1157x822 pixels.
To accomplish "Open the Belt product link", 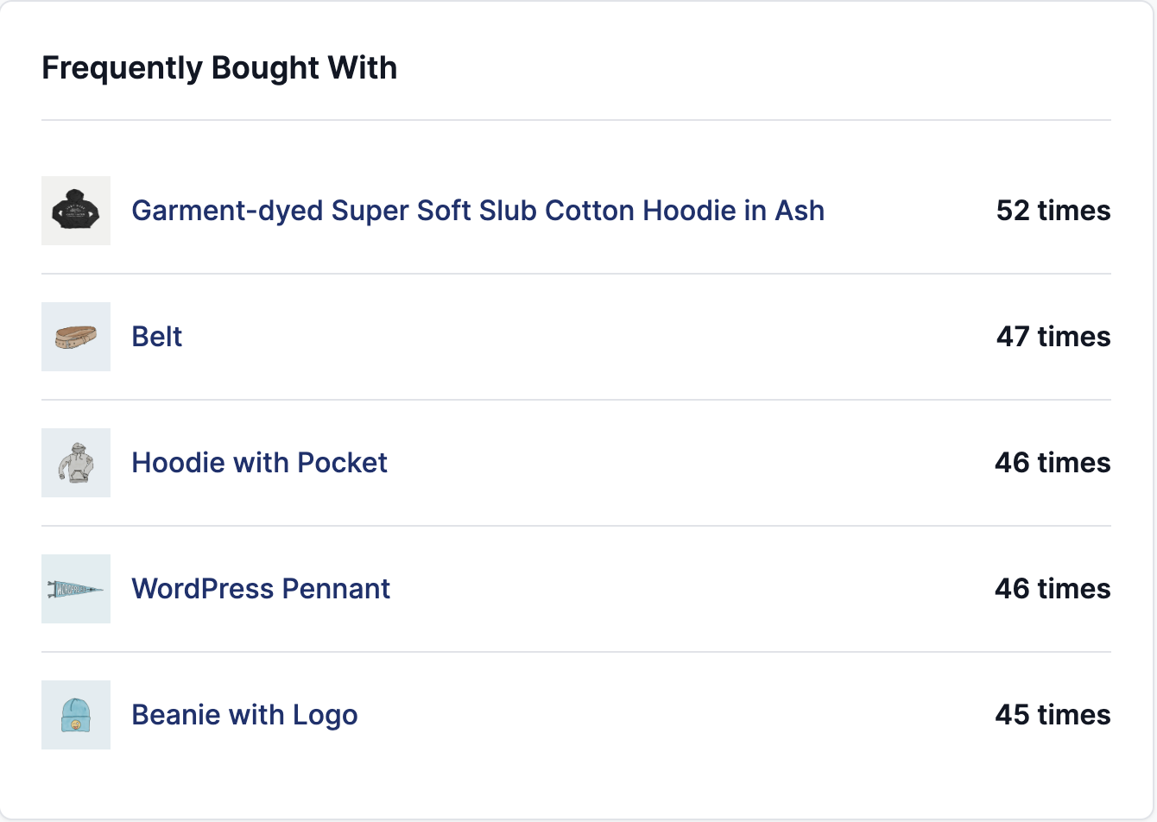I will click(156, 337).
